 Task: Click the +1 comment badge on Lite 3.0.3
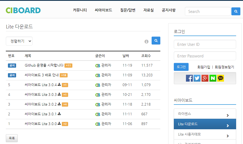coord(65,95)
